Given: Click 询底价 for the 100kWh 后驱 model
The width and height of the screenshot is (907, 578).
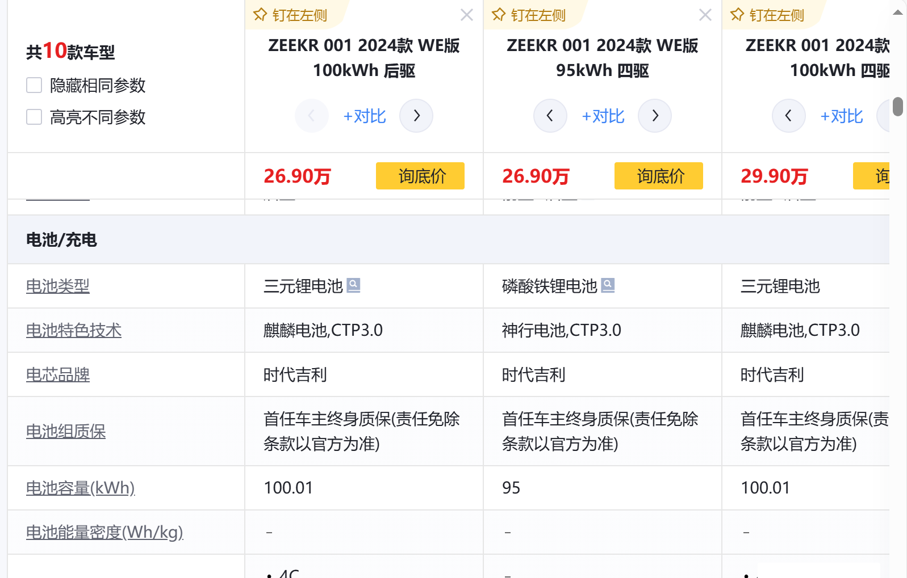Looking at the screenshot, I should click(420, 176).
